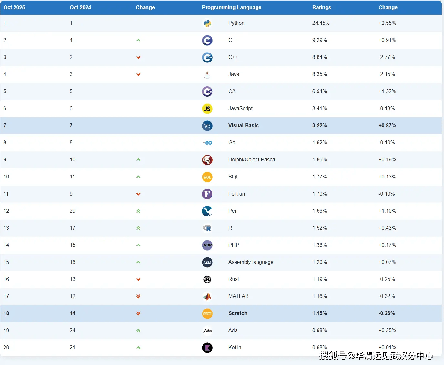Click the Kotlin logo icon
444x365 pixels.
207,348
